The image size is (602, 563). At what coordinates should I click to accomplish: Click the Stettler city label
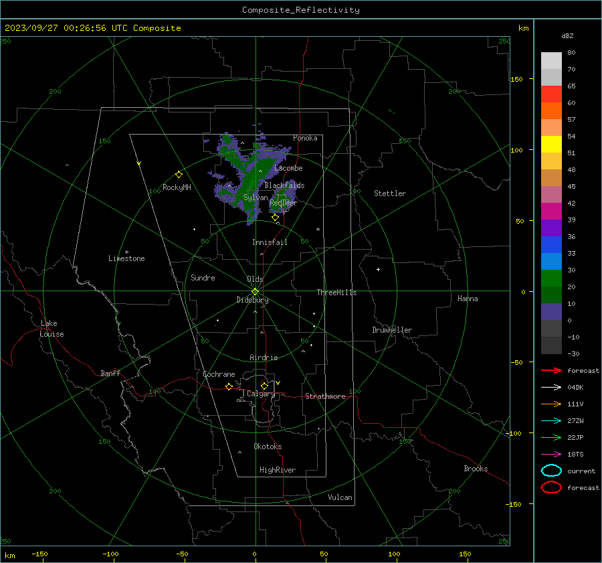(390, 193)
